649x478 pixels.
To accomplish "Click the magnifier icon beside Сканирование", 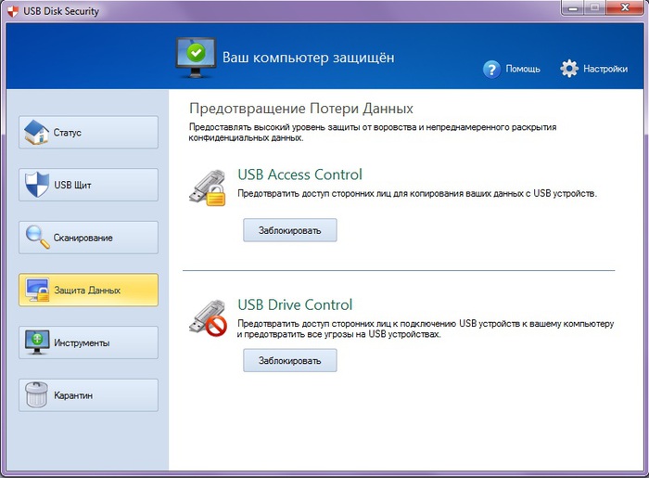I will click(37, 237).
